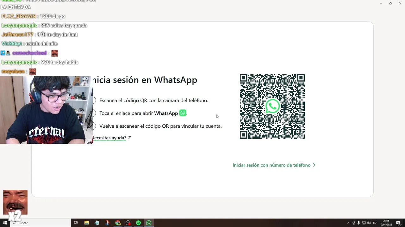Click the WhatsApp logo inside the QR code
Viewport: 405px width, 227px height.
point(272,106)
